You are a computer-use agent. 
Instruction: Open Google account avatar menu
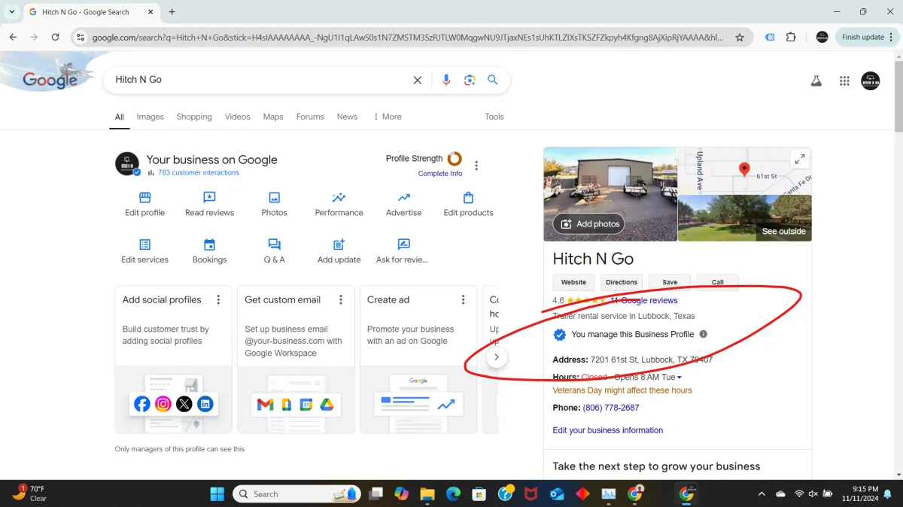871,81
